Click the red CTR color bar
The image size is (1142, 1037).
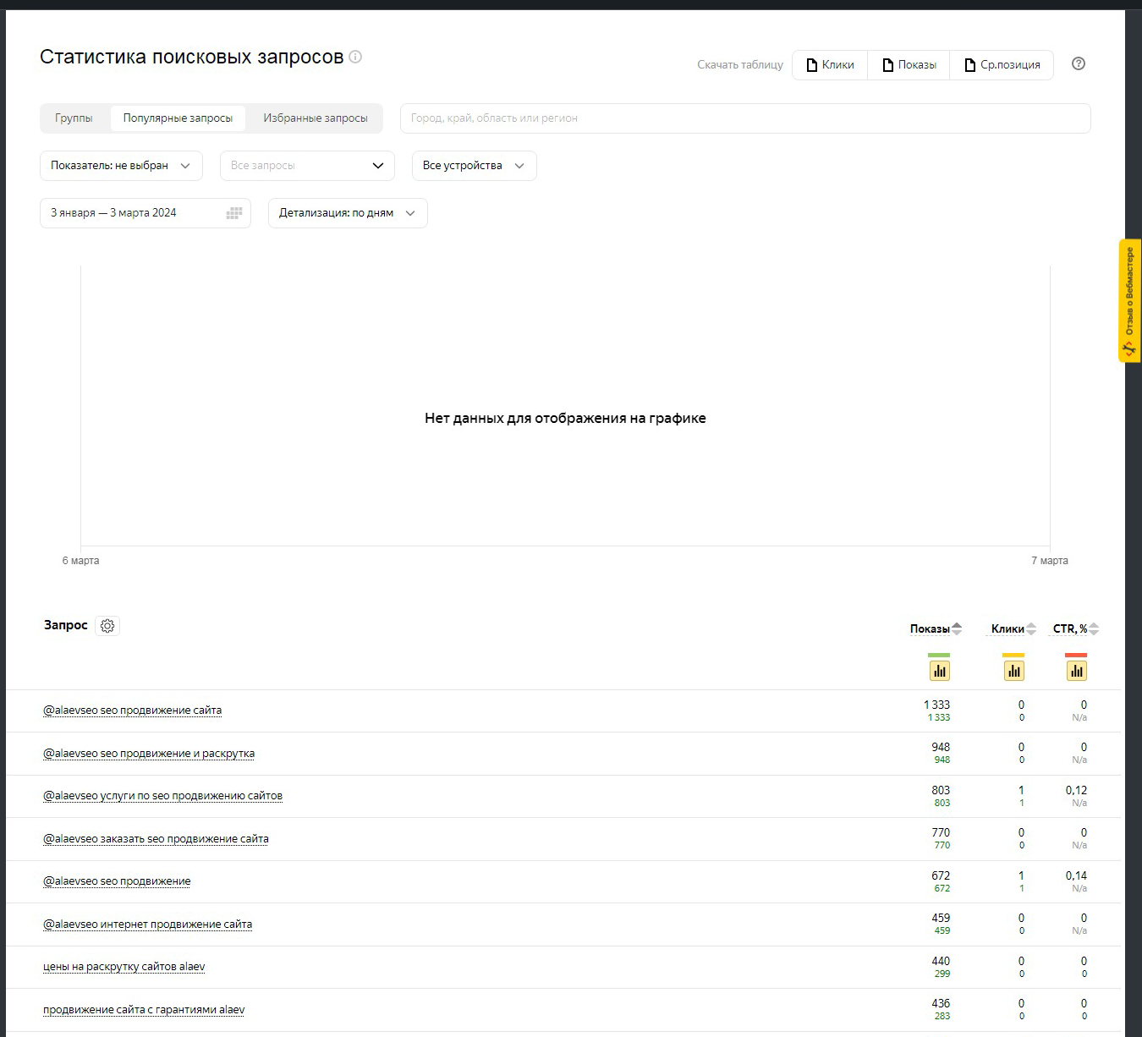pos(1076,655)
